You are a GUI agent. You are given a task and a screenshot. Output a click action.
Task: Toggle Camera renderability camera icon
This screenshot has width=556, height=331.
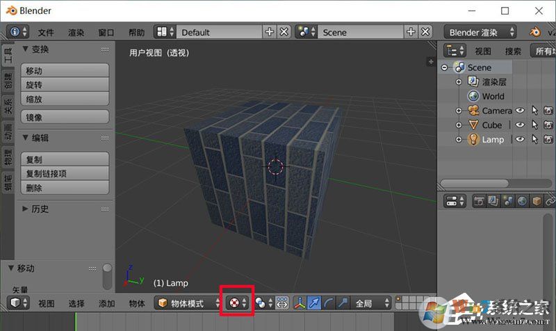548,111
